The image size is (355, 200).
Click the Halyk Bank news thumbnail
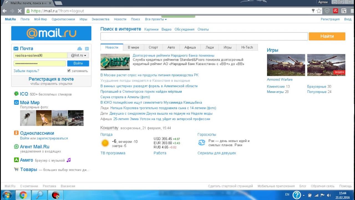[x=115, y=62]
